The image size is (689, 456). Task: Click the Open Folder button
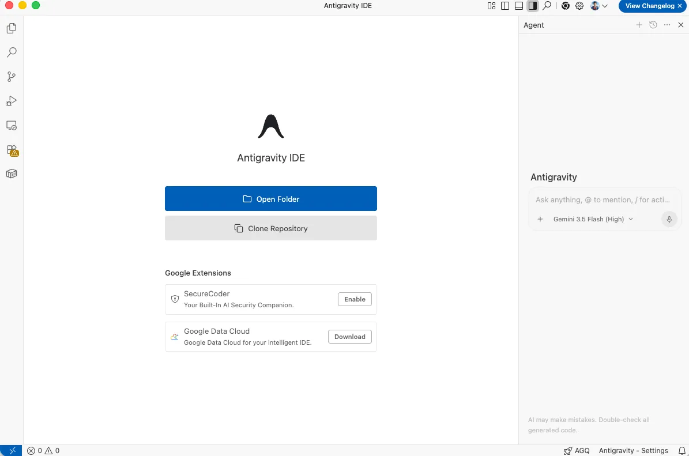270,198
